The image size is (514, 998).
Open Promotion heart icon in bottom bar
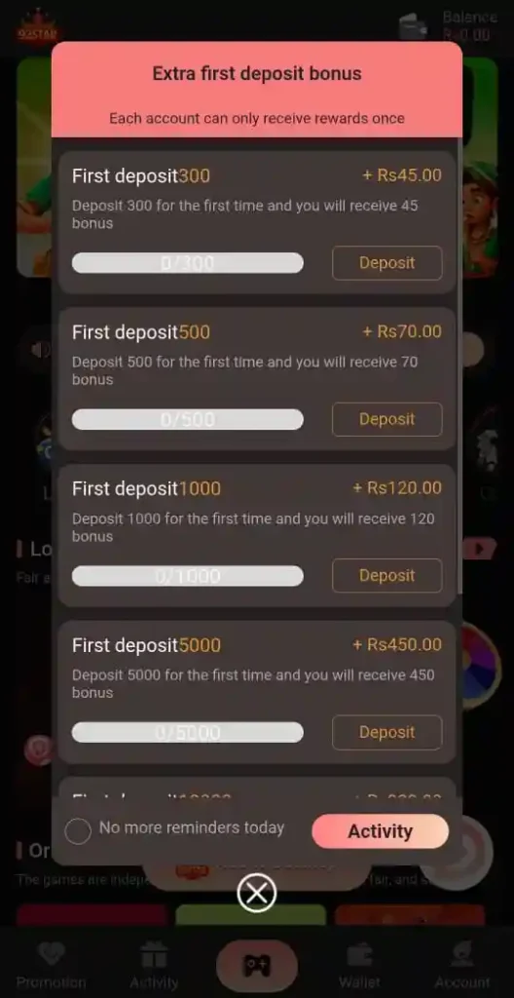coord(51,955)
